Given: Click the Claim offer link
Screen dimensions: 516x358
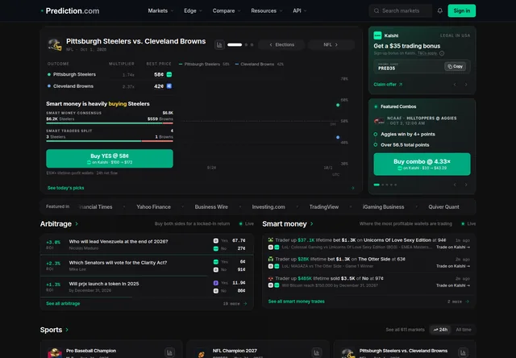Looking at the screenshot, I should point(388,85).
